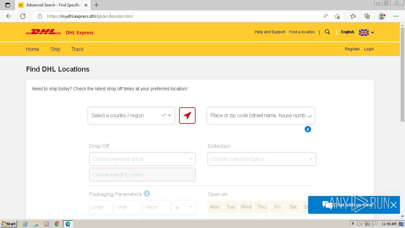Click the Register link
The height and width of the screenshot is (228, 405).
tap(352, 49)
